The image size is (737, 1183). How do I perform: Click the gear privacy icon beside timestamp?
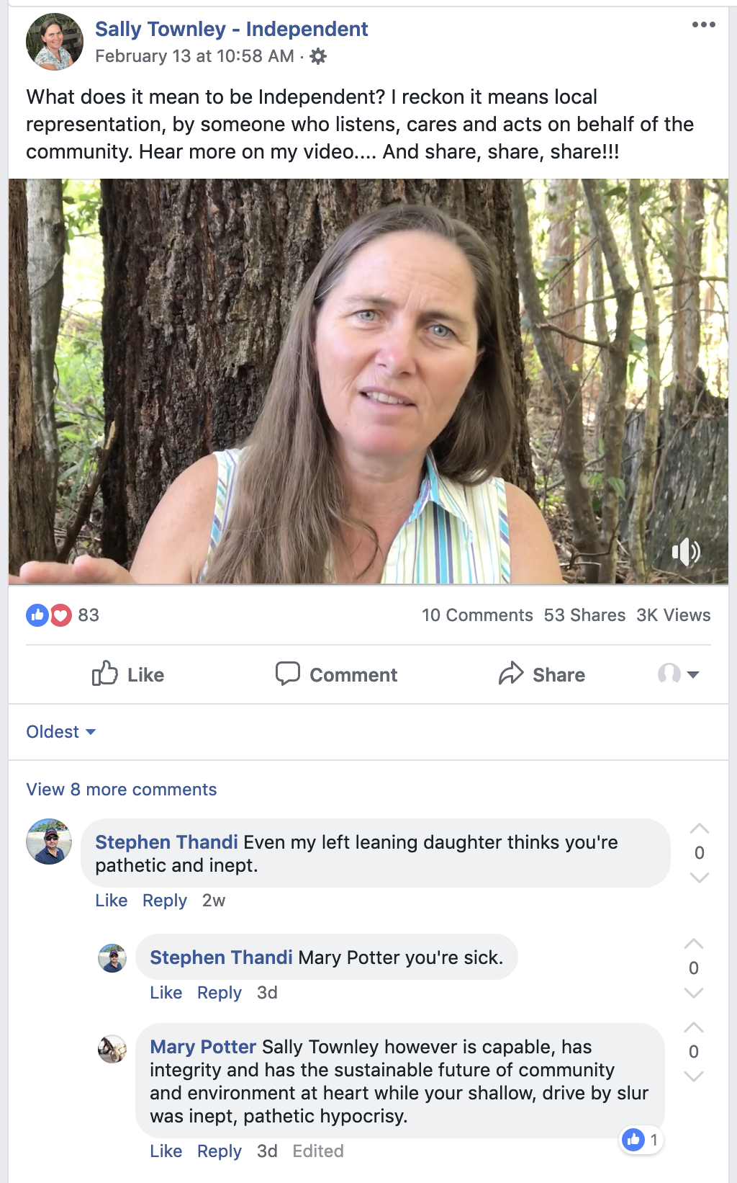pyautogui.click(x=318, y=56)
